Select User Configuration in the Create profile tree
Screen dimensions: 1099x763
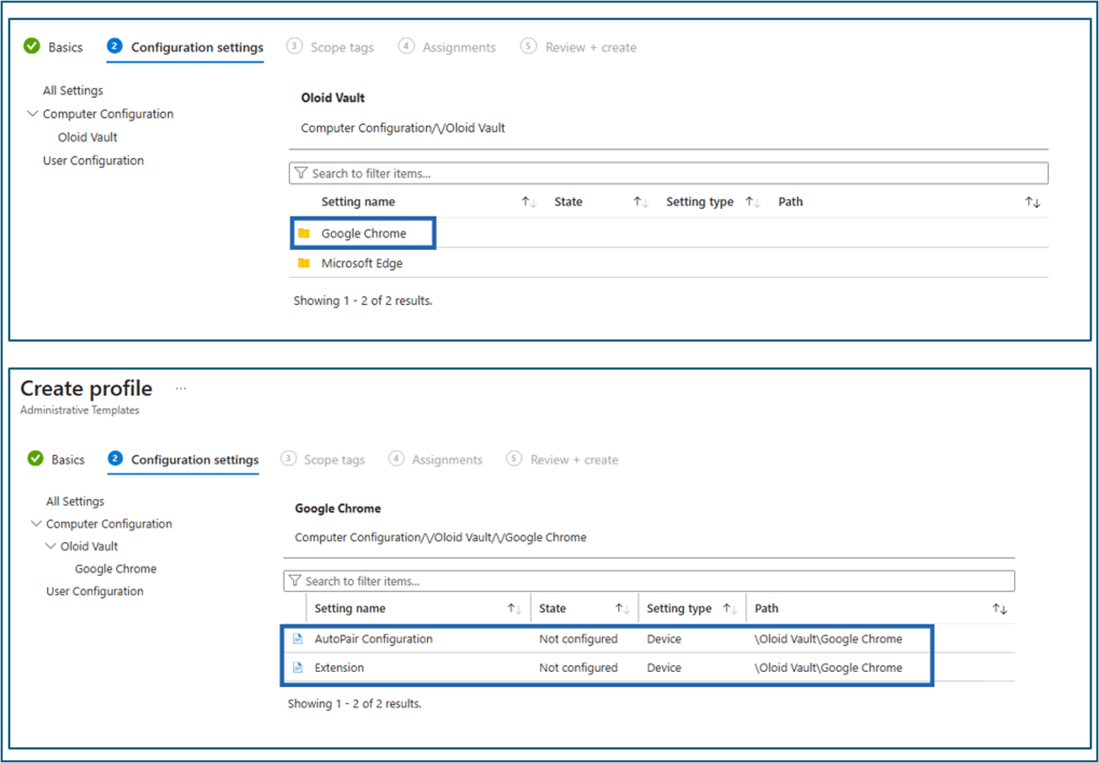tap(95, 591)
